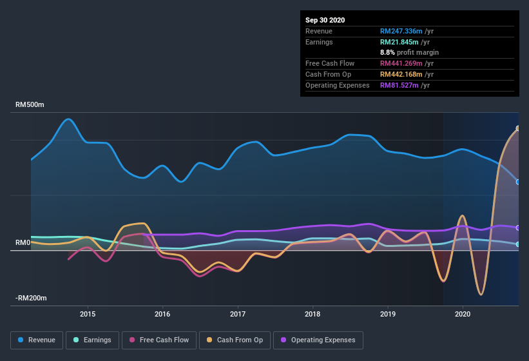Click the 2018 x-axis label
Viewport: 529px width, 361px height.
[313, 314]
